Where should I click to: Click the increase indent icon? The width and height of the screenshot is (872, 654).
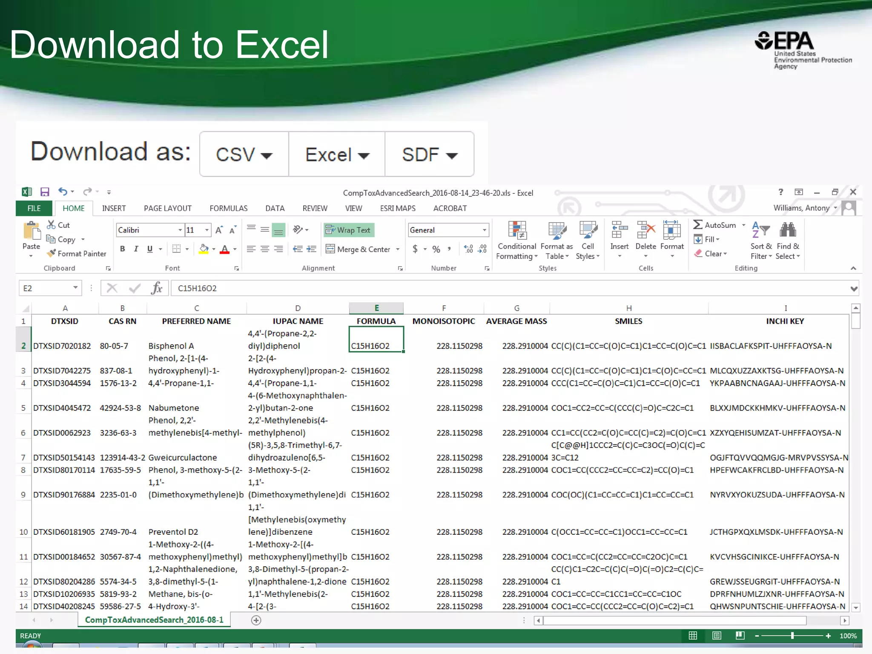(312, 249)
